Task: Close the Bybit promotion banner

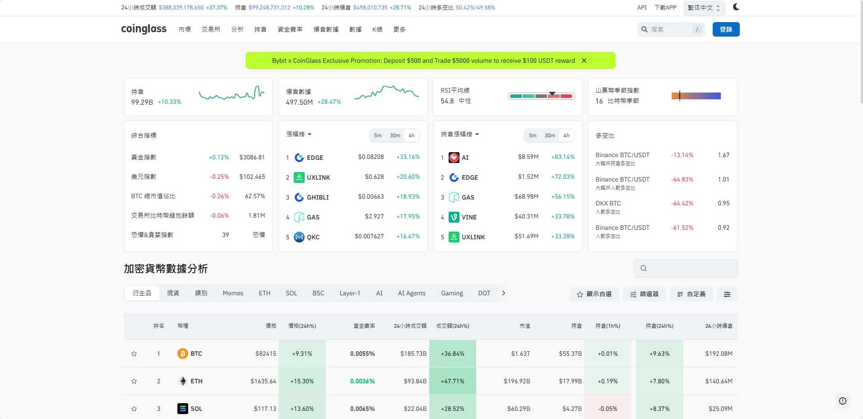Action: pyautogui.click(x=584, y=61)
